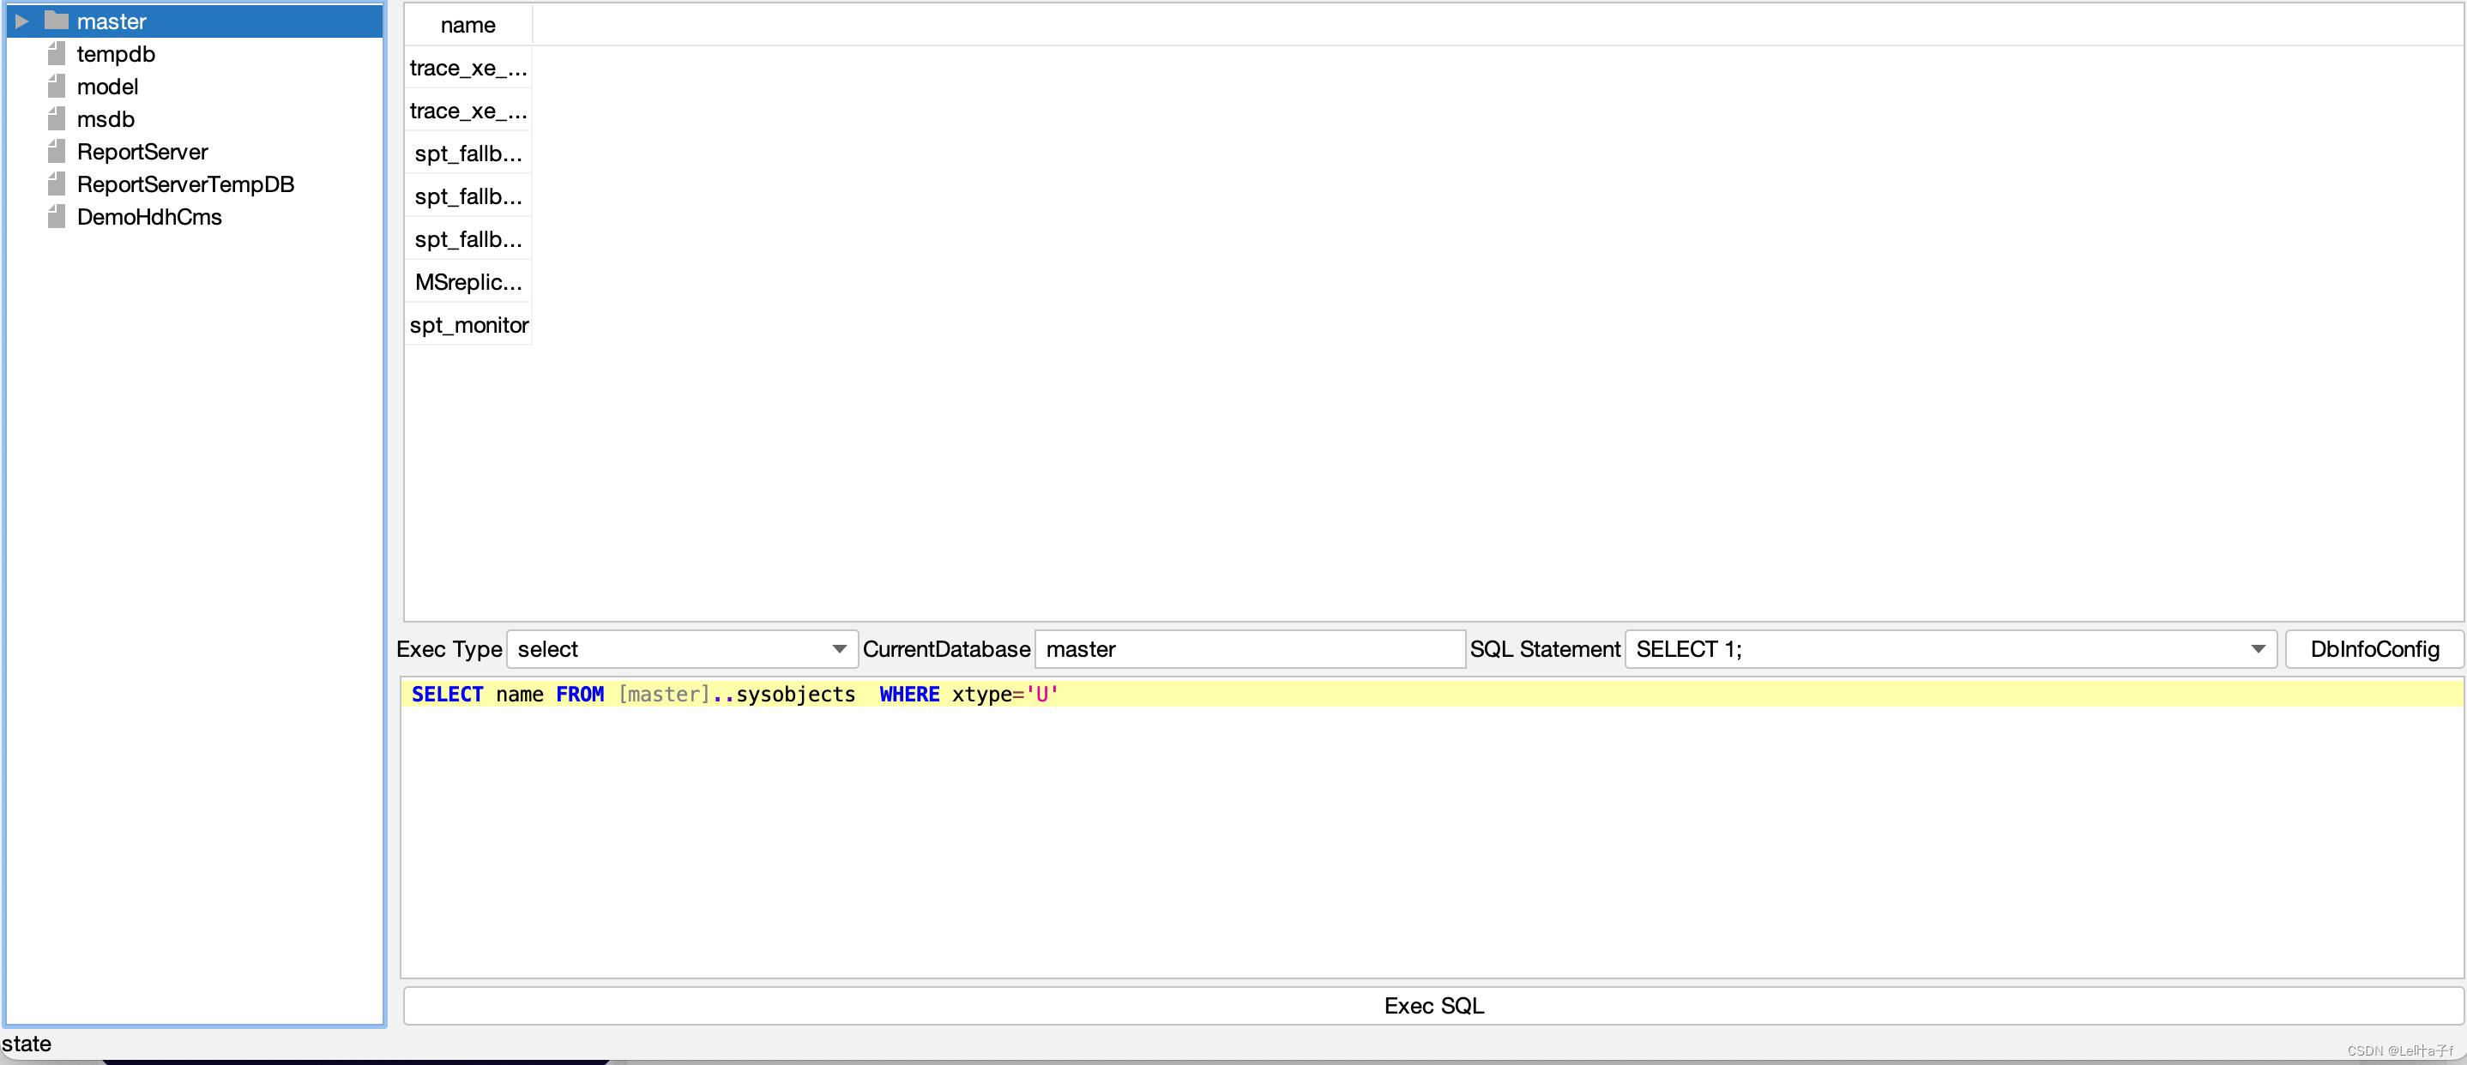Select the msdb database
Screen dimensions: 2467x1065
(x=106, y=118)
